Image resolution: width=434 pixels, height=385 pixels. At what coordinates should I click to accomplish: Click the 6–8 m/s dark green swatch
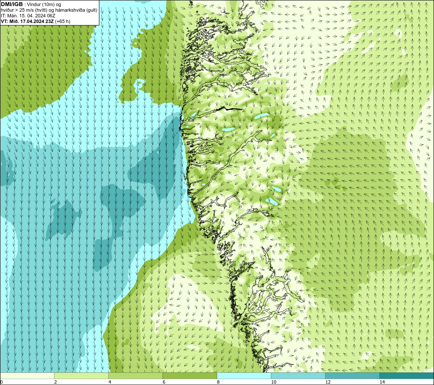(190, 375)
